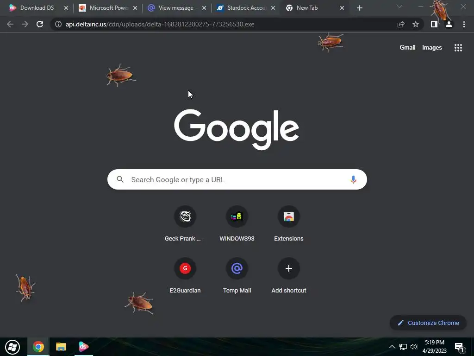474x356 pixels.
Task: Open the side panel icon
Action: (x=434, y=24)
